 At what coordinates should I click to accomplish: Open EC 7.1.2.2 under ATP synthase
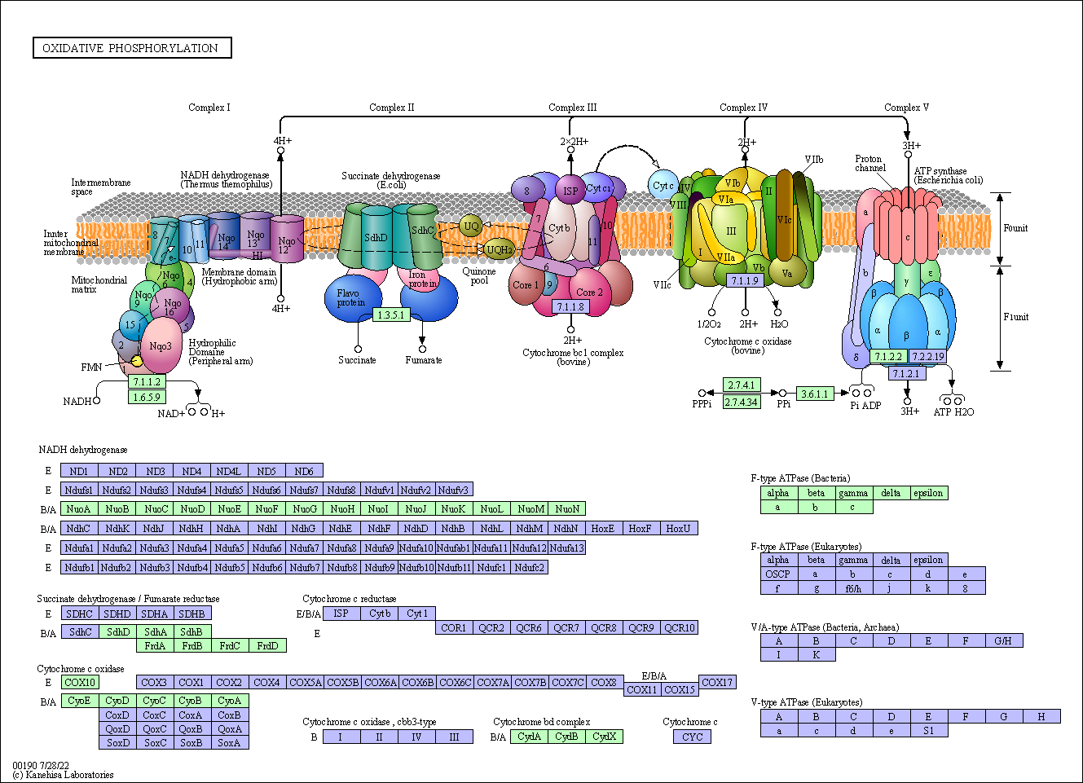tap(888, 356)
